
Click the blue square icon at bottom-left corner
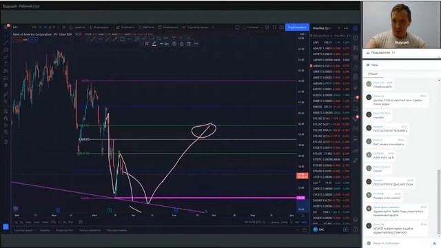6,227
